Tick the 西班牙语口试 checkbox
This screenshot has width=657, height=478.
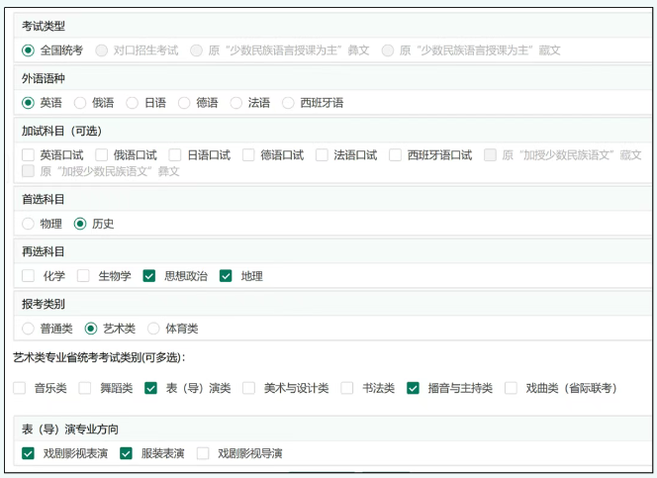point(396,154)
